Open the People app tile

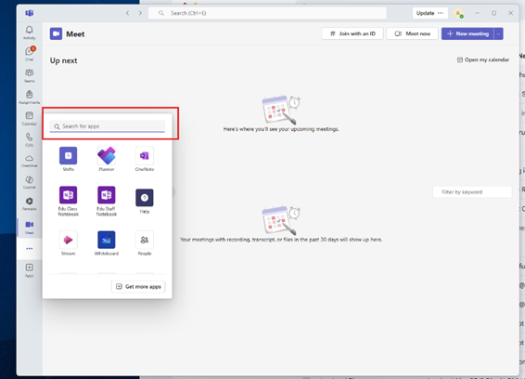pyautogui.click(x=145, y=243)
